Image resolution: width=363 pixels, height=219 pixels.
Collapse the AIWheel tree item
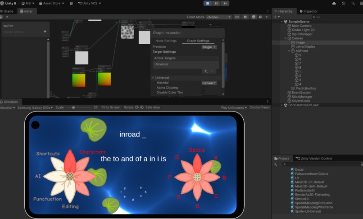click(x=289, y=51)
